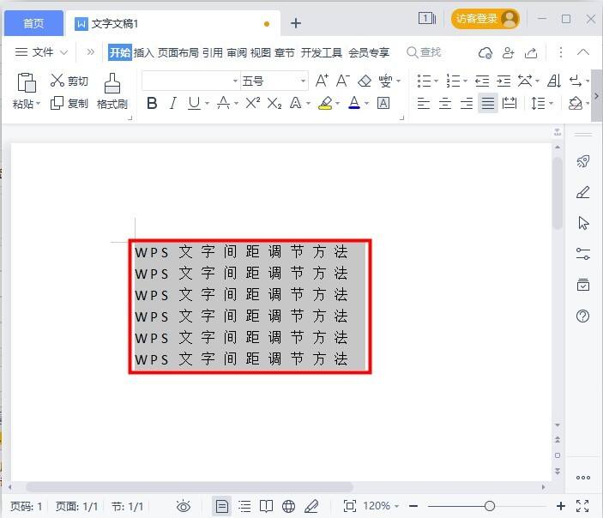Align text left
603x518 pixels.
424,103
